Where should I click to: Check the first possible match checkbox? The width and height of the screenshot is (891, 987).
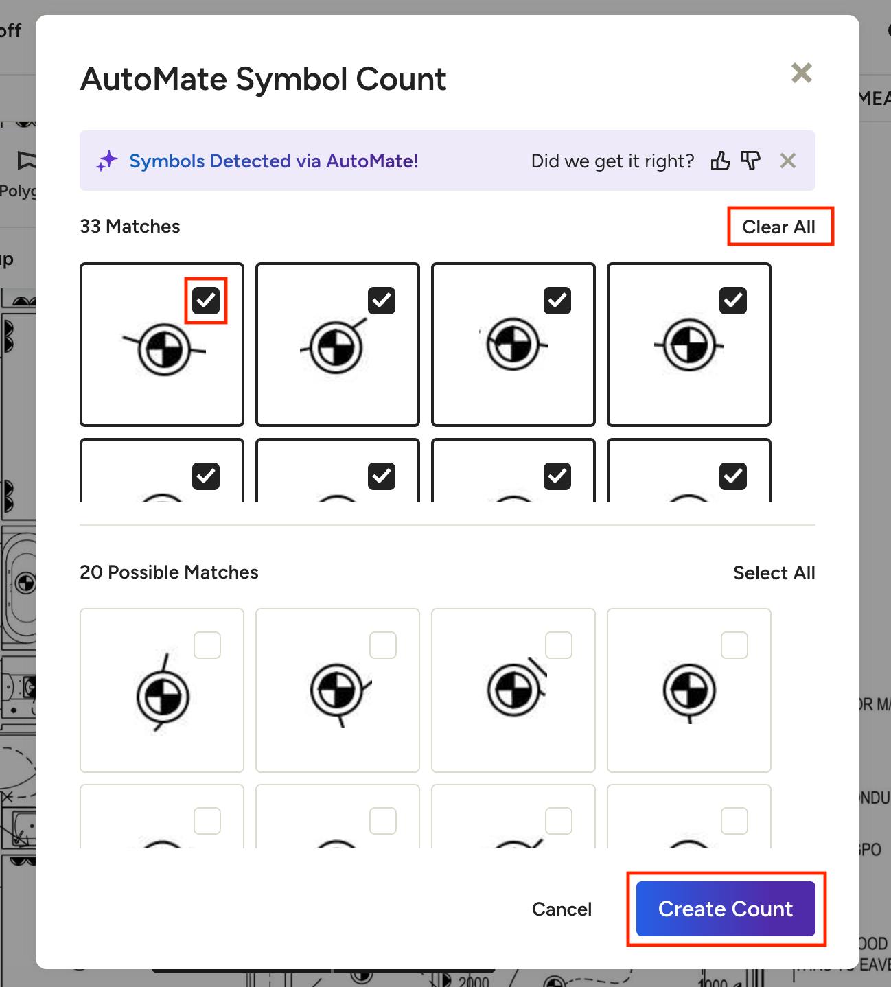coord(207,645)
